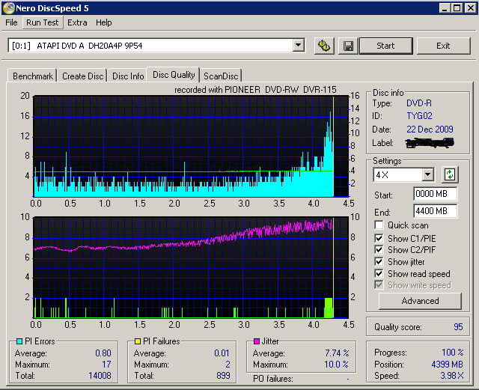
Task: Click the Nero DiscSpeed title bar icon
Action: click(9, 7)
